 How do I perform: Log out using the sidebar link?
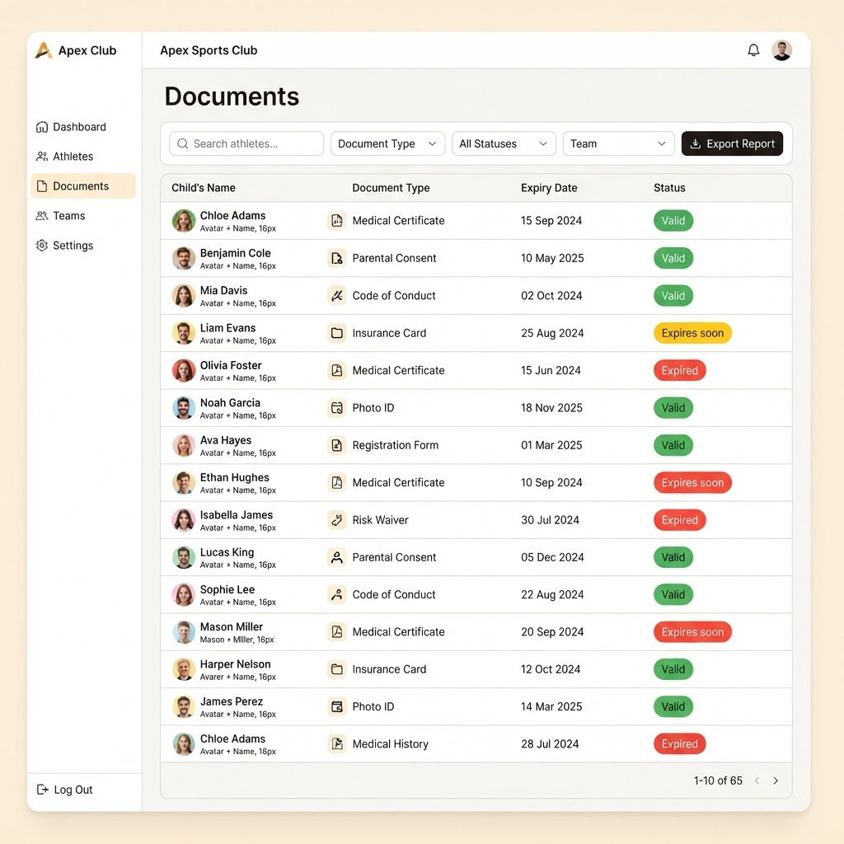64,790
